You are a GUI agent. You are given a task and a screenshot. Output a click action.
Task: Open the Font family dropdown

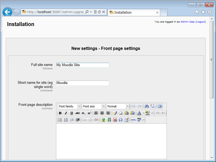pyautogui.click(x=69, y=106)
